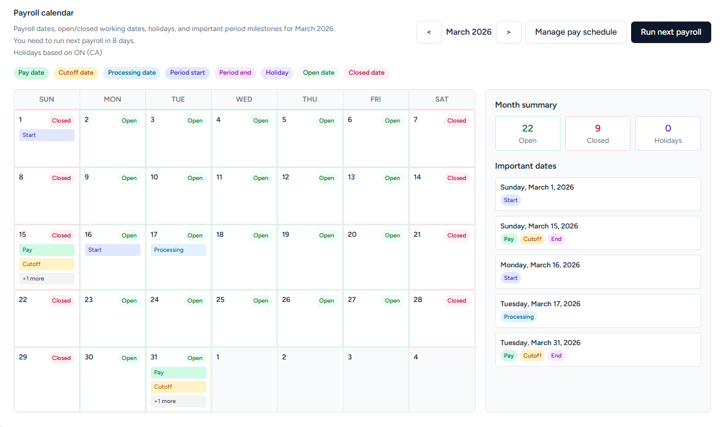Go to next month using right arrow
This screenshot has height=427, width=722.
[508, 32]
